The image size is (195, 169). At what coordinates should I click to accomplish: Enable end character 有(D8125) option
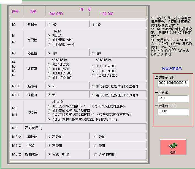pyautogui.click(x=93, y=95)
